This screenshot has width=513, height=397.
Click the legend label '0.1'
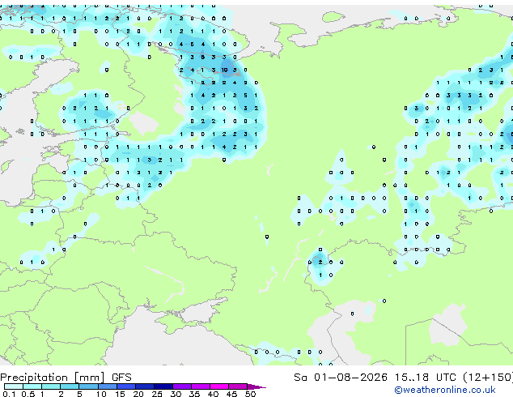9,394
